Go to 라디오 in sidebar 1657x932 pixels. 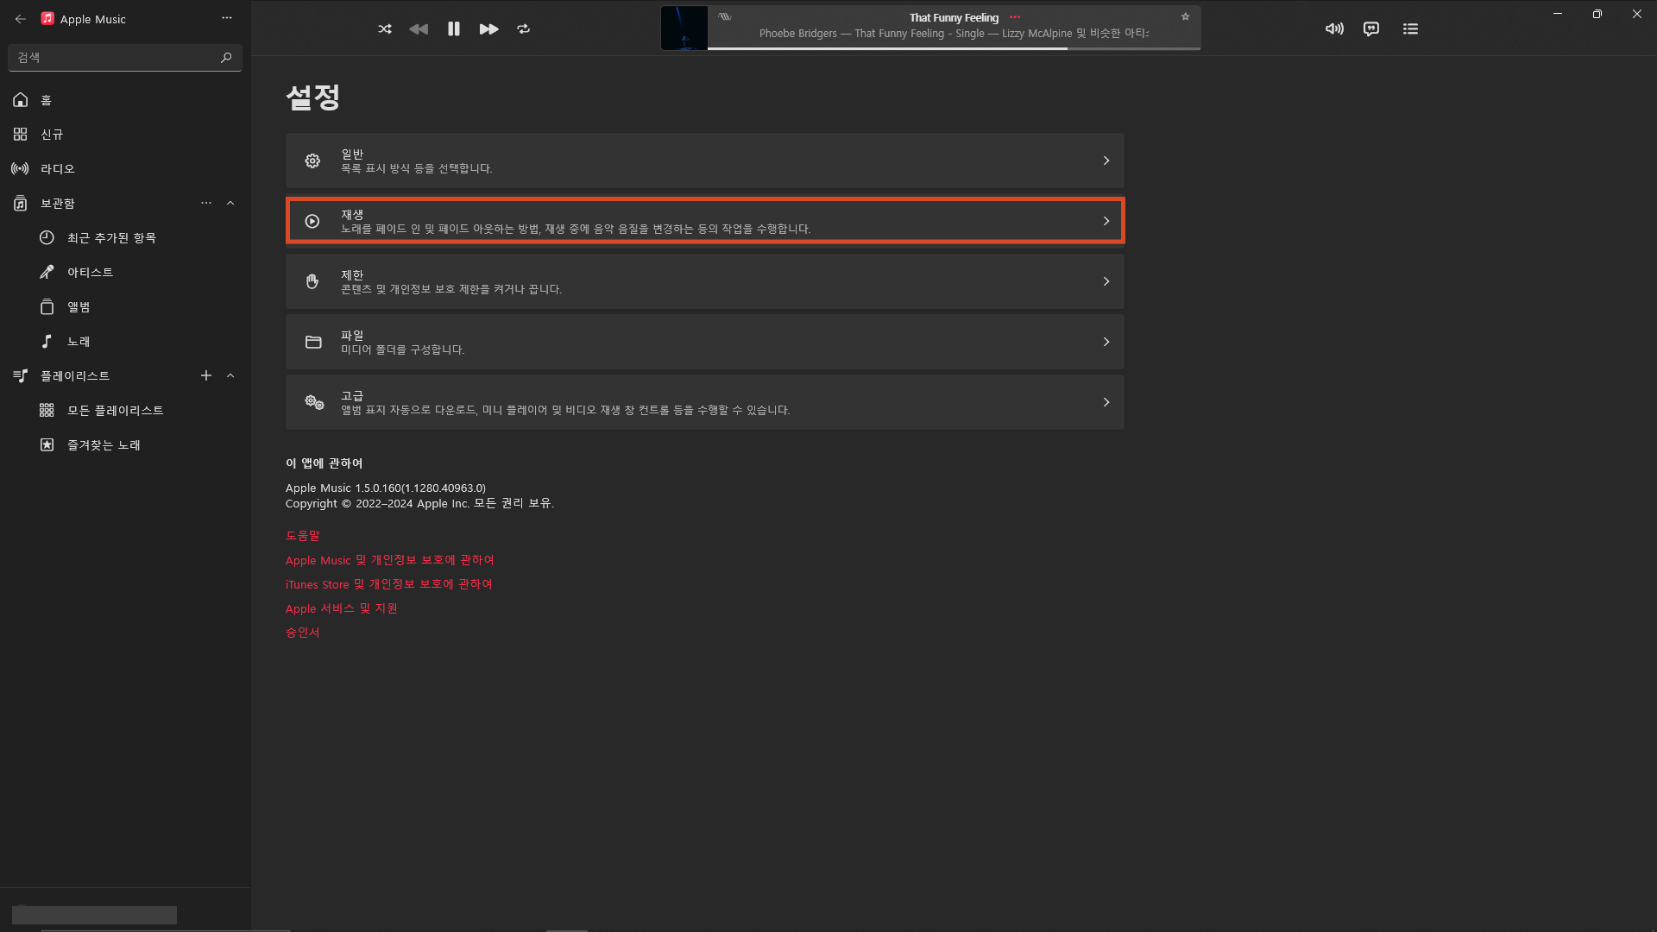pos(57,168)
